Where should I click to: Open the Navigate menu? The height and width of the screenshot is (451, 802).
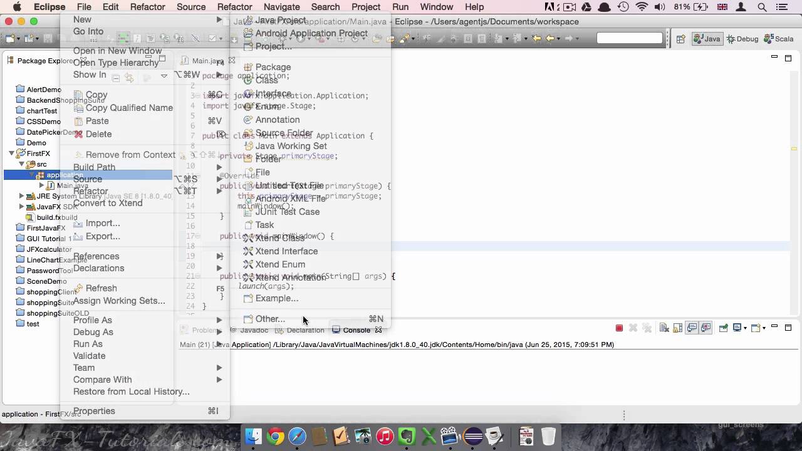(x=281, y=7)
